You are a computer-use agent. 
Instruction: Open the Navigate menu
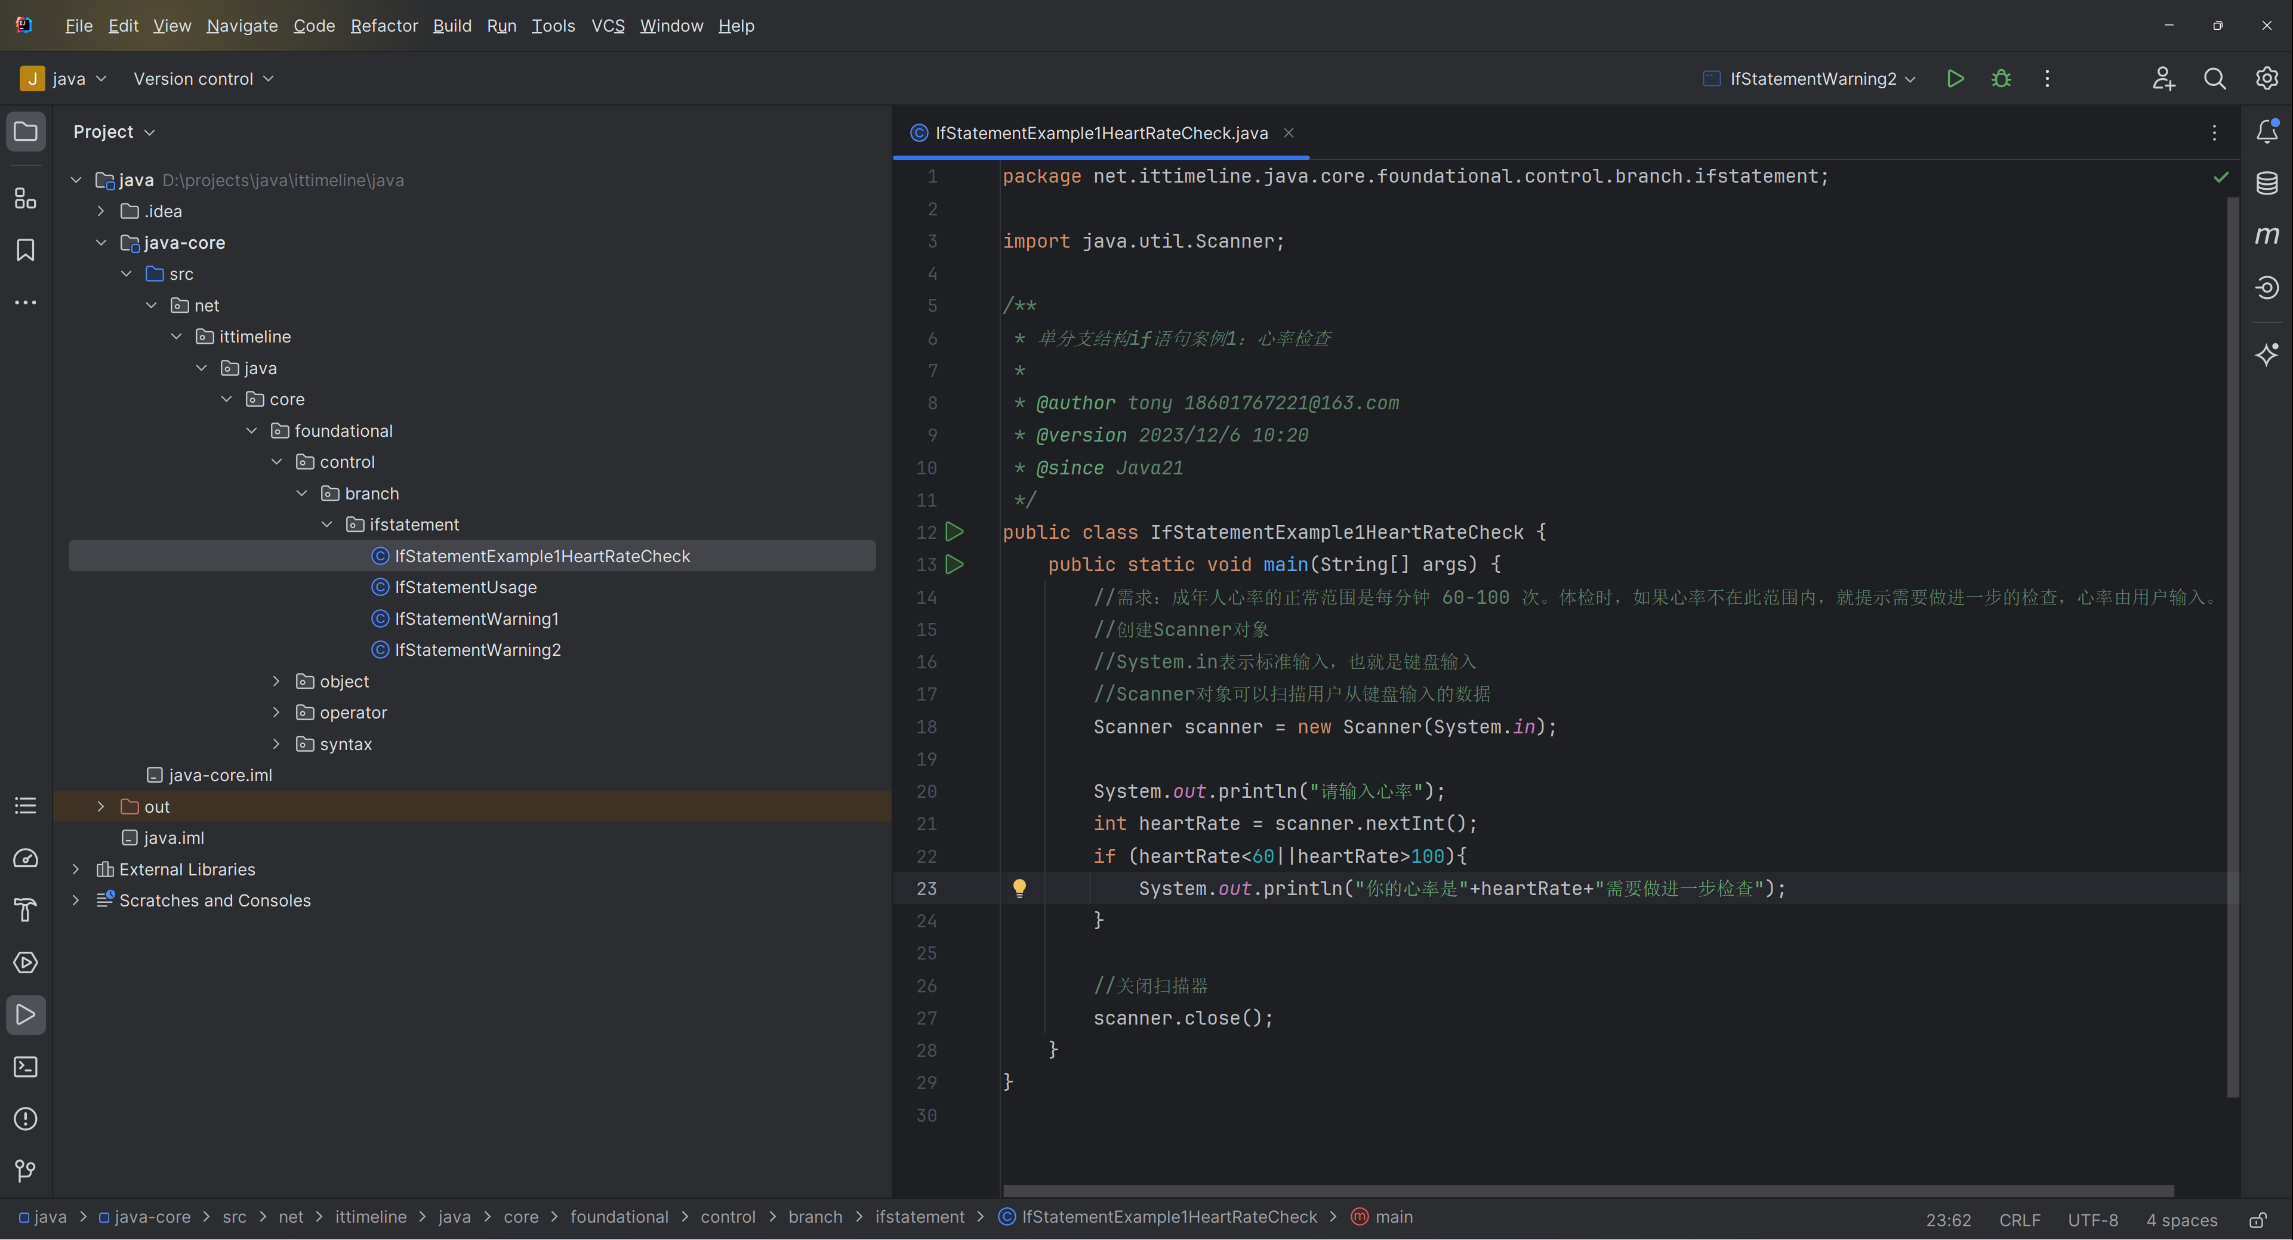point(242,26)
